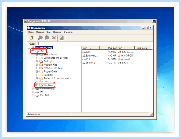Select the Windows folder in tree
This screenshot has height=139, width=181.
click(48, 85)
